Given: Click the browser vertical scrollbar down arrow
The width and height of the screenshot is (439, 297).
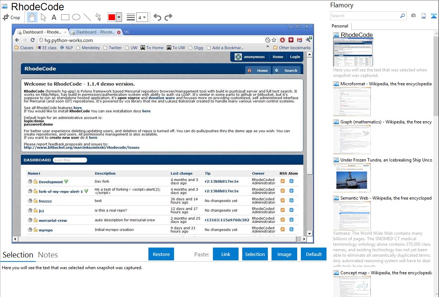Looking at the screenshot, I should point(309,233).
